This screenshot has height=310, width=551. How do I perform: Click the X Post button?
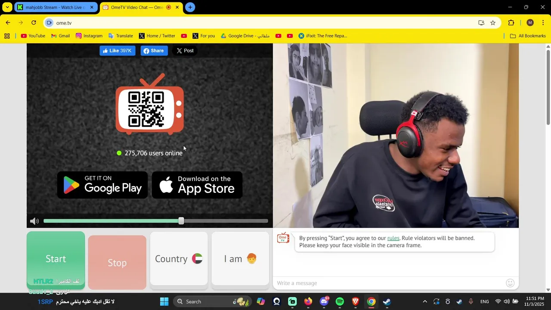[185, 51]
